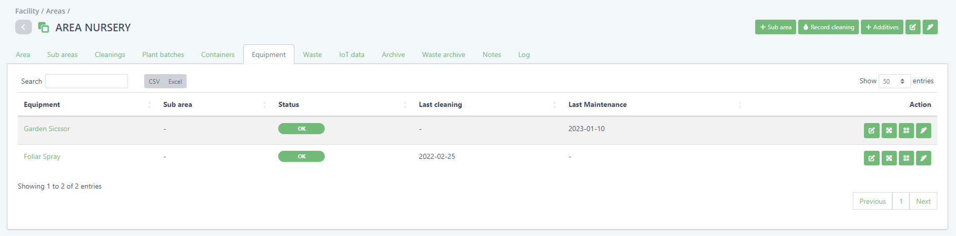Sort the table by Equipment column
Screen dimensions: 956x236
coord(42,104)
